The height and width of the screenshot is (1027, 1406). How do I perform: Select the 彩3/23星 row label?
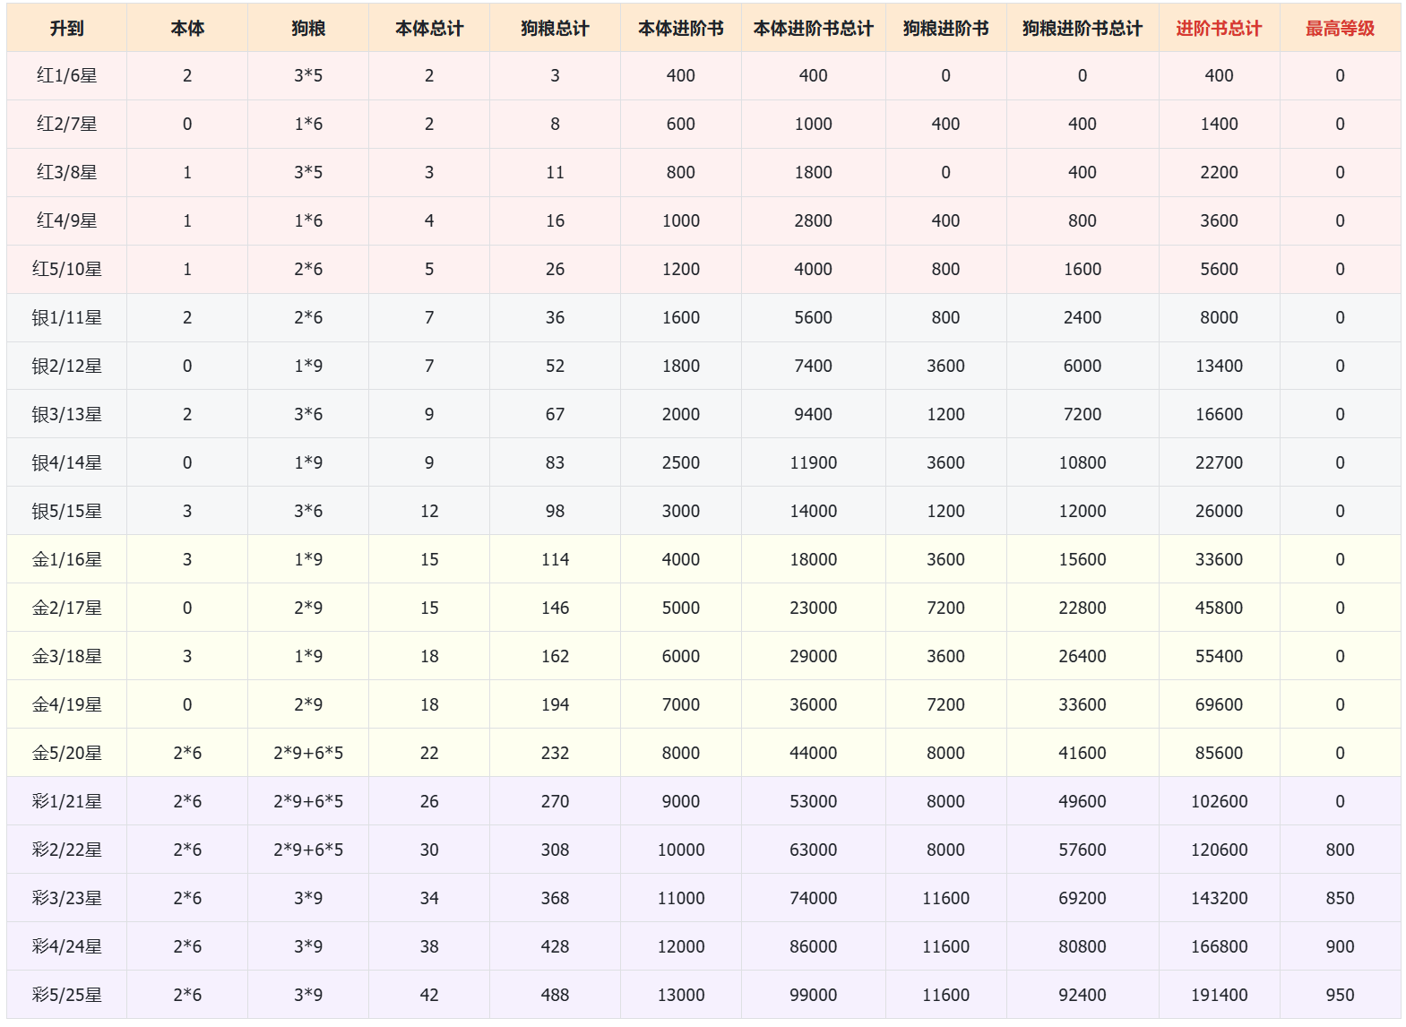(x=66, y=899)
